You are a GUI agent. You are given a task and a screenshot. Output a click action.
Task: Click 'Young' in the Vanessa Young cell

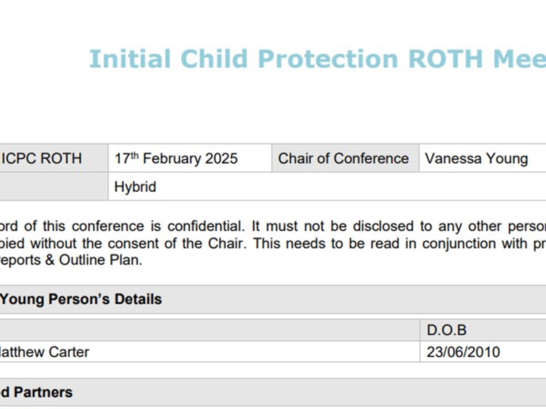tap(507, 159)
